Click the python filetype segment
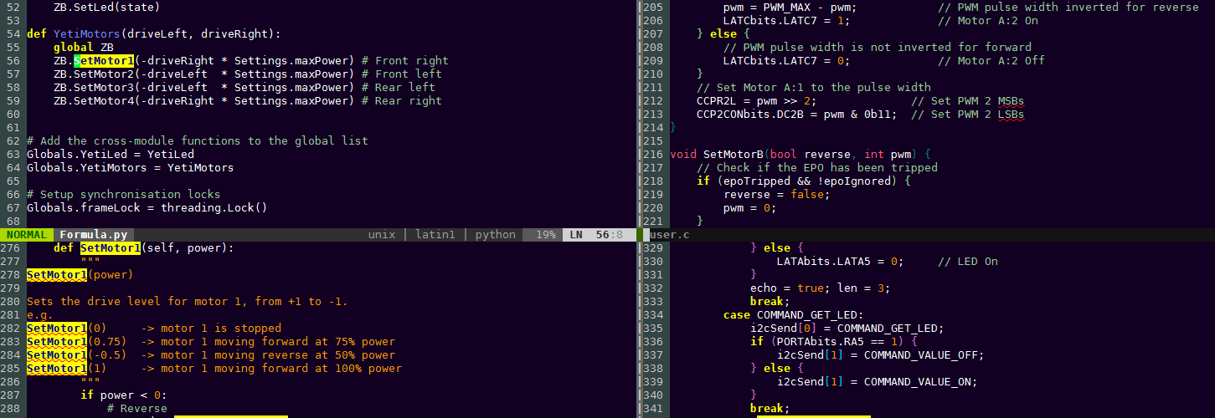 (495, 235)
